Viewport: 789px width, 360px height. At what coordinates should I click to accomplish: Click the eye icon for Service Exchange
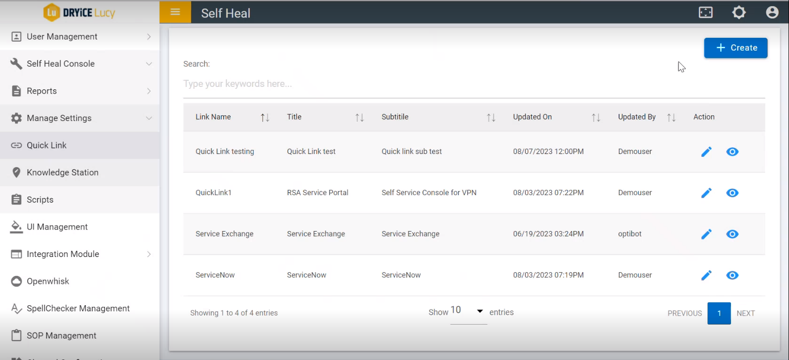click(x=732, y=234)
